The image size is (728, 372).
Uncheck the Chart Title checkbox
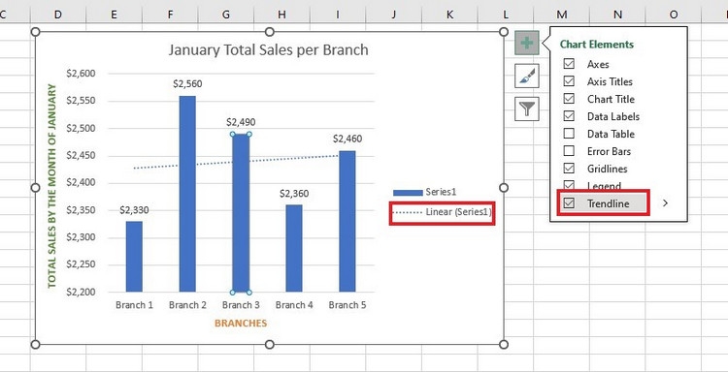(x=569, y=99)
